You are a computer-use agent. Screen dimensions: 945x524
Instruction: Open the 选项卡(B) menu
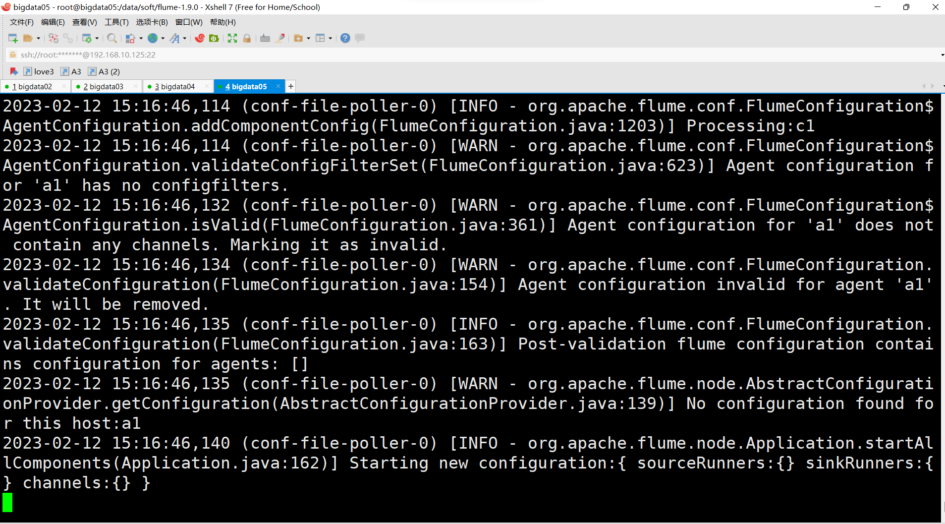pyautogui.click(x=152, y=22)
